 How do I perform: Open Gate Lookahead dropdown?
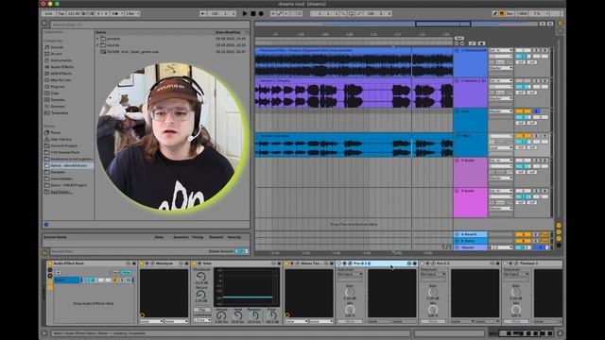(x=201, y=320)
